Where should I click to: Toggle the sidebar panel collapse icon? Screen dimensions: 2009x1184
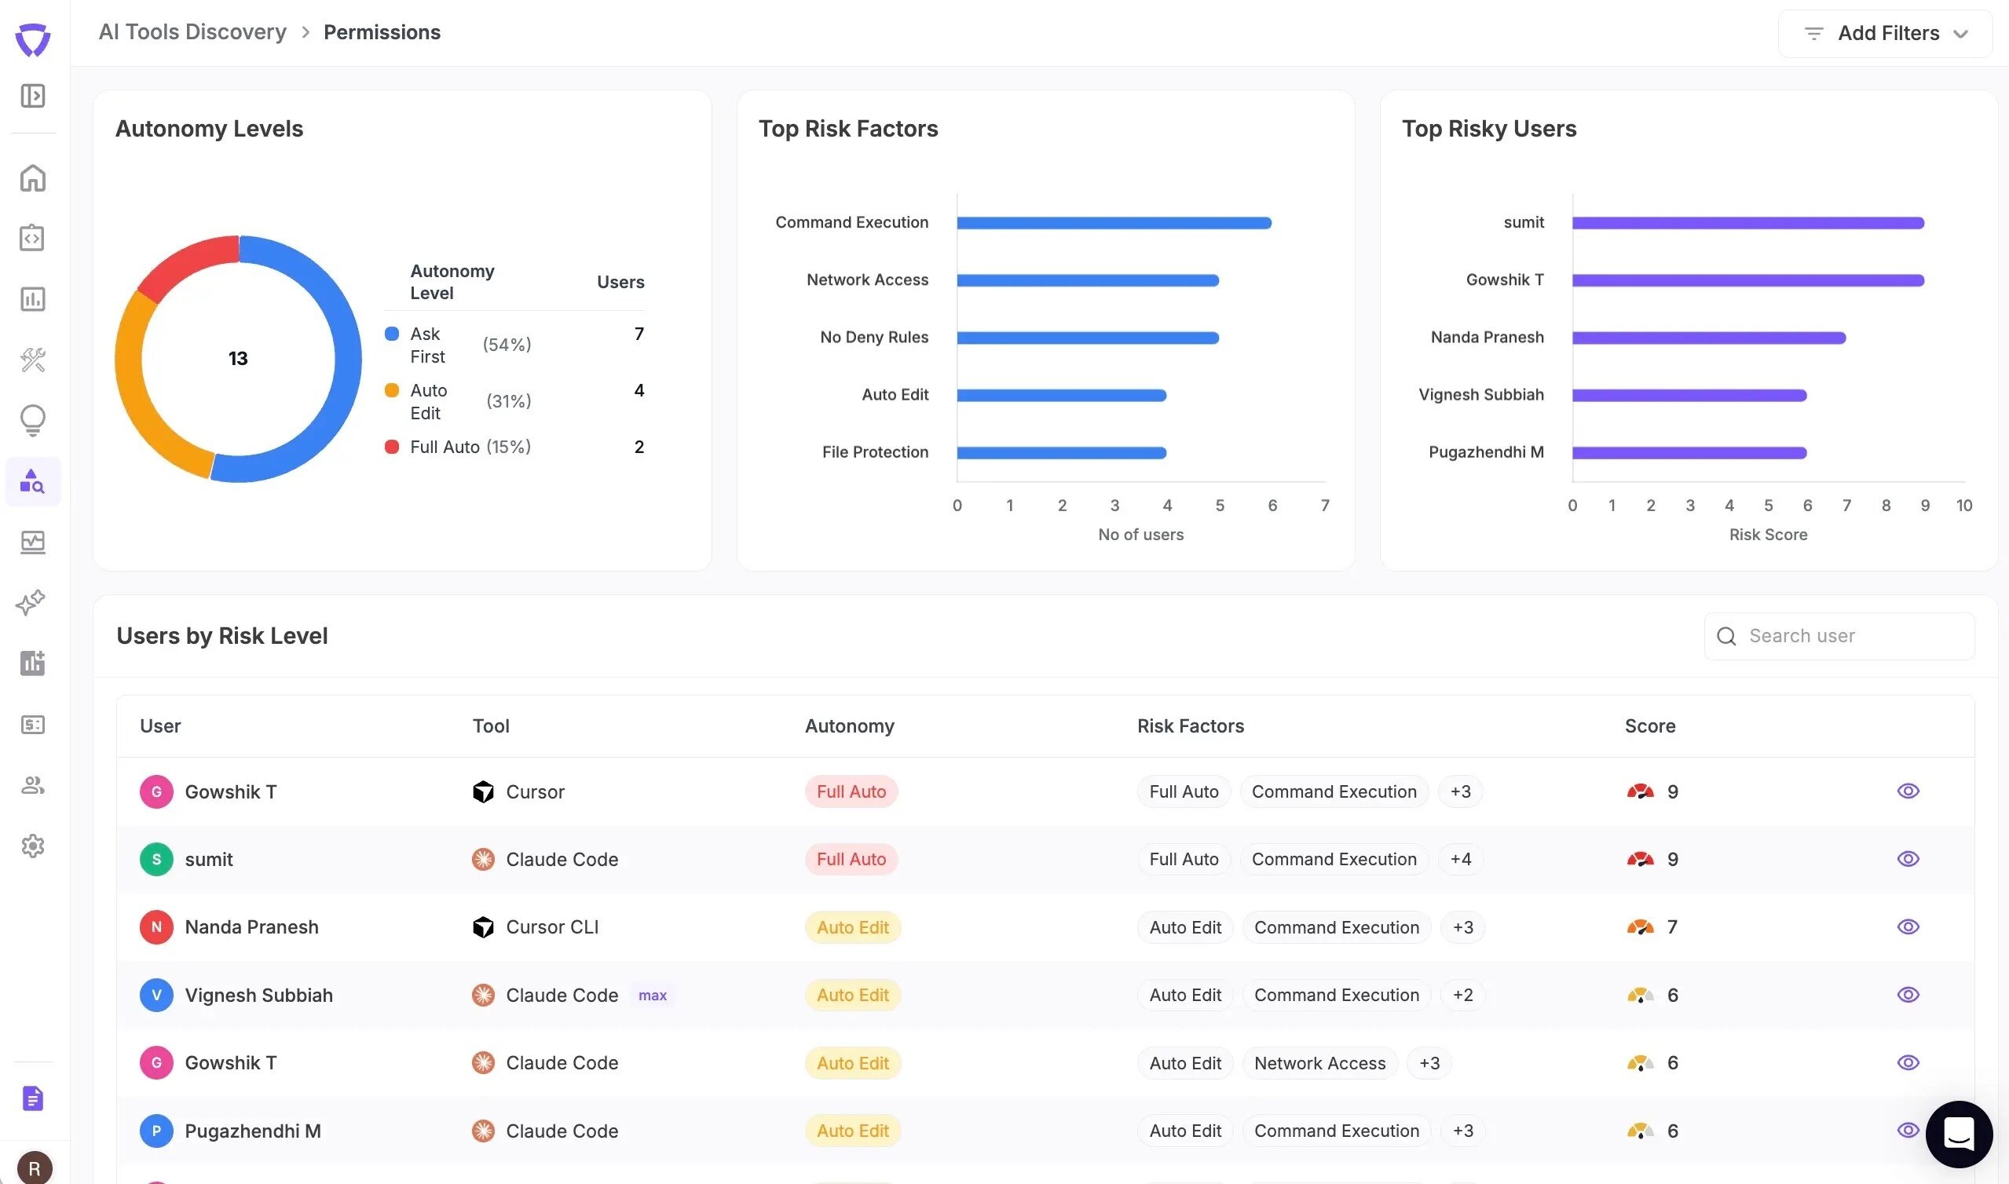pyautogui.click(x=33, y=96)
